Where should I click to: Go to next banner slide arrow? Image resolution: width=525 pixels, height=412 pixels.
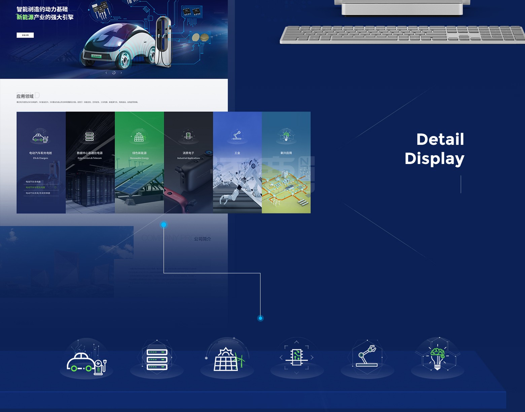(121, 73)
